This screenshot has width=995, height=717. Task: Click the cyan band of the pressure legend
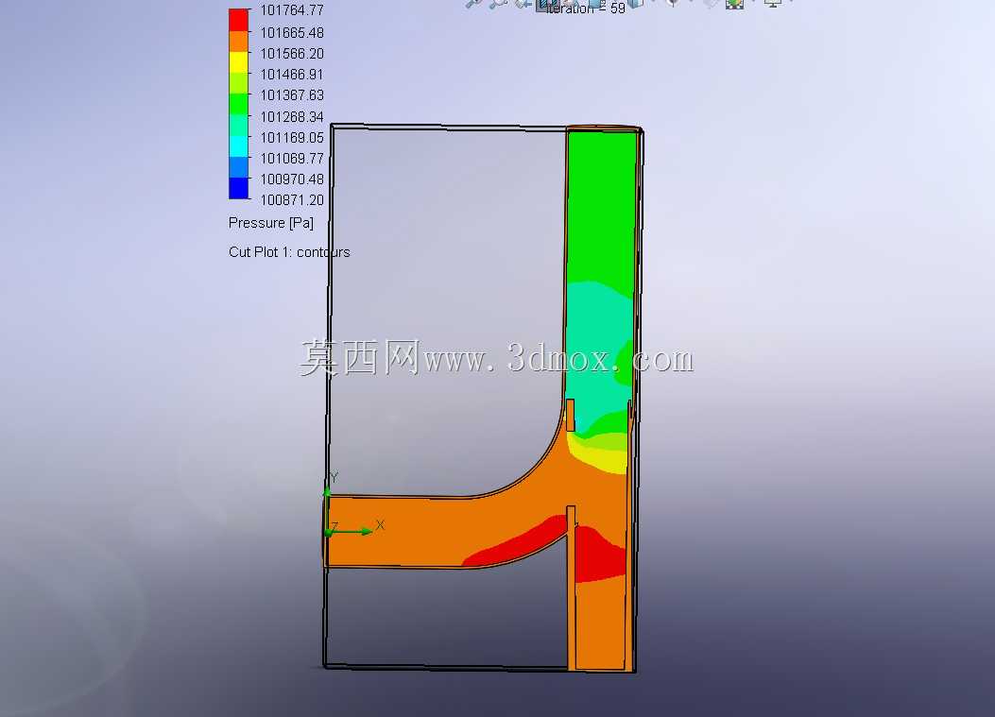tap(239, 146)
